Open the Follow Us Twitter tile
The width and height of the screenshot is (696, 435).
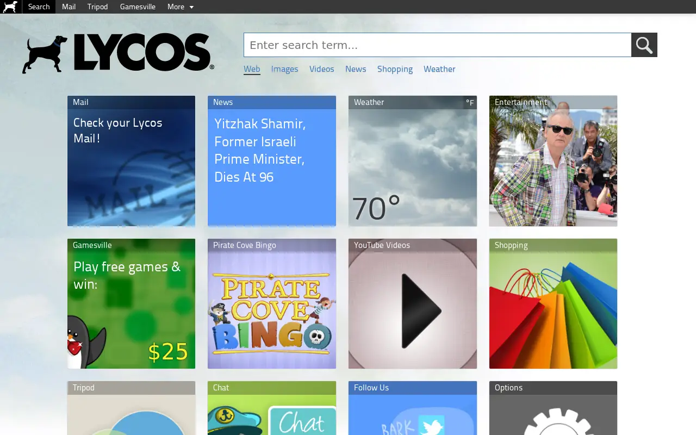tap(413, 408)
